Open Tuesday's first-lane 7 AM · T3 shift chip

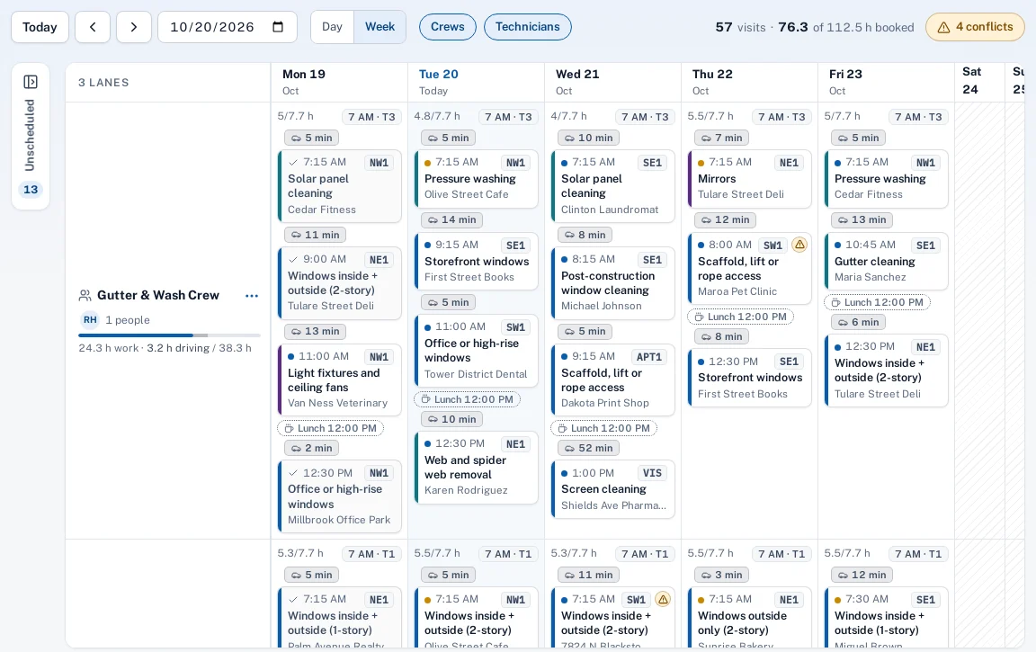(508, 117)
